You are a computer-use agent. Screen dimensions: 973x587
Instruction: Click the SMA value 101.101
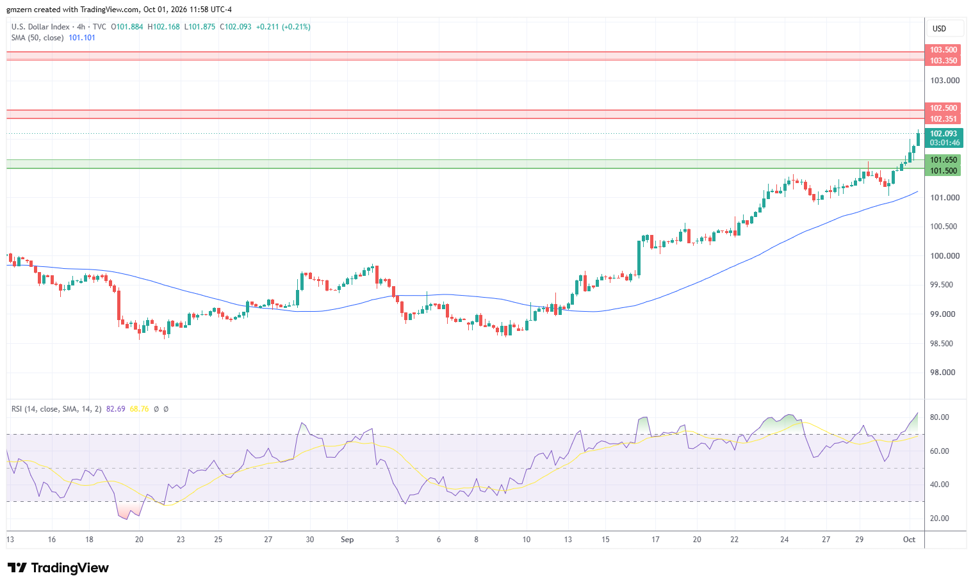[x=82, y=38]
